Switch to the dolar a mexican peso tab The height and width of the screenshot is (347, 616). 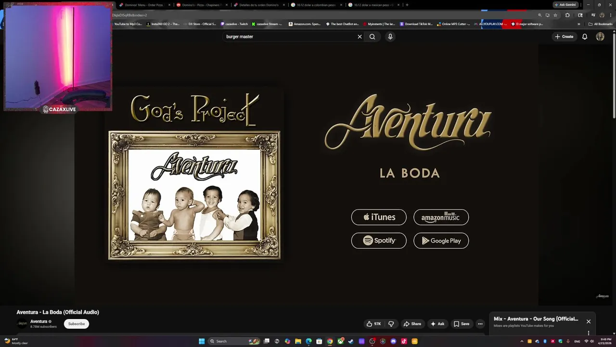pyautogui.click(x=373, y=5)
